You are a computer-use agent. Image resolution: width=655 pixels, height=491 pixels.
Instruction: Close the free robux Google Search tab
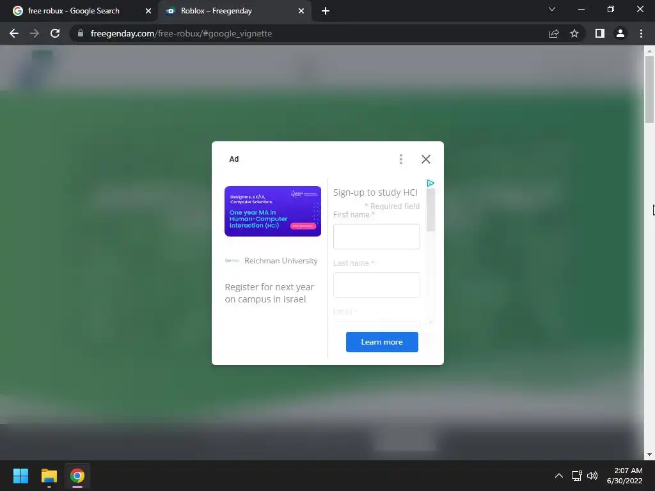(x=148, y=11)
